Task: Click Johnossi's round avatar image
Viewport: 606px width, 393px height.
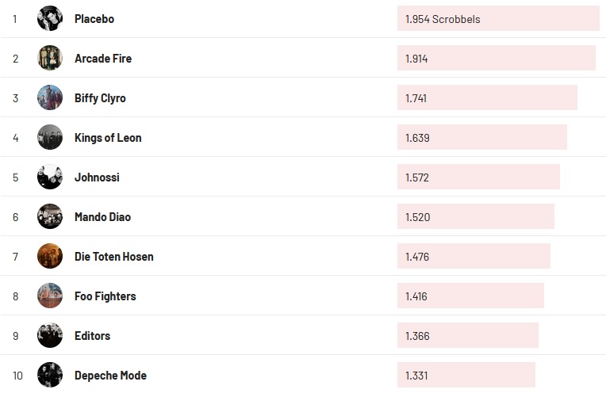Action: (50, 177)
